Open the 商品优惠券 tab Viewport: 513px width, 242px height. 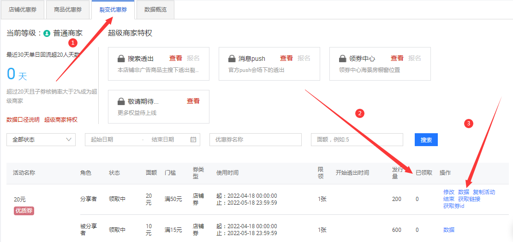[68, 10]
